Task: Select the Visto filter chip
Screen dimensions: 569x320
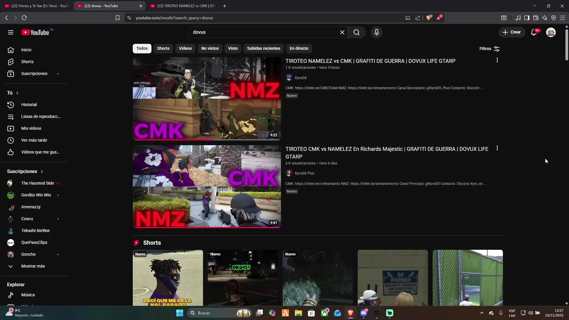Action: tap(233, 48)
